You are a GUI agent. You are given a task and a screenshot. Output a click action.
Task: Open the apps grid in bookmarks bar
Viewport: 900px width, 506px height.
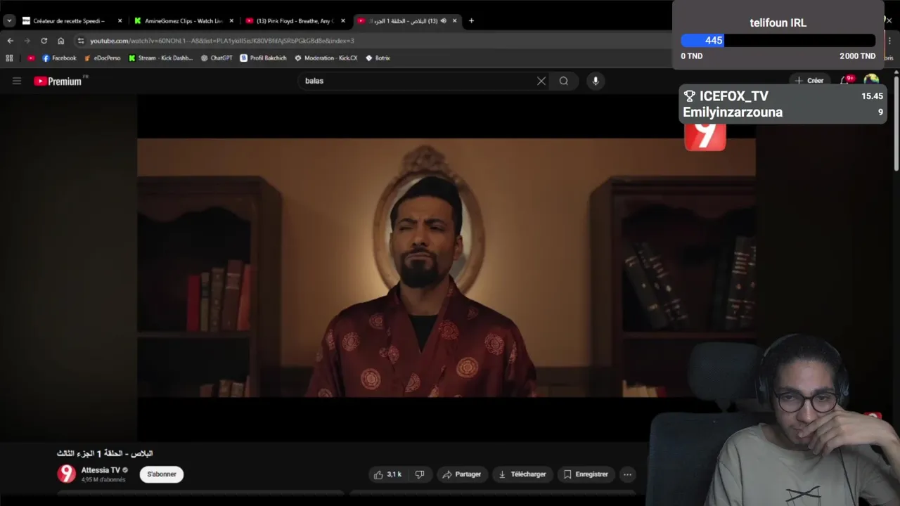pos(10,58)
